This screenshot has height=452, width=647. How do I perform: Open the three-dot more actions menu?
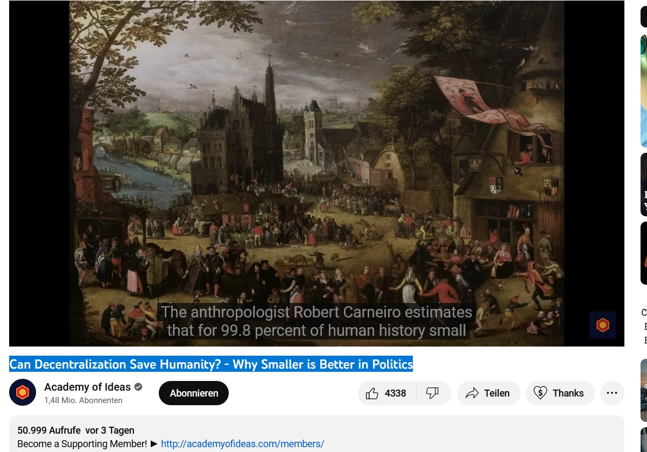[x=612, y=393]
